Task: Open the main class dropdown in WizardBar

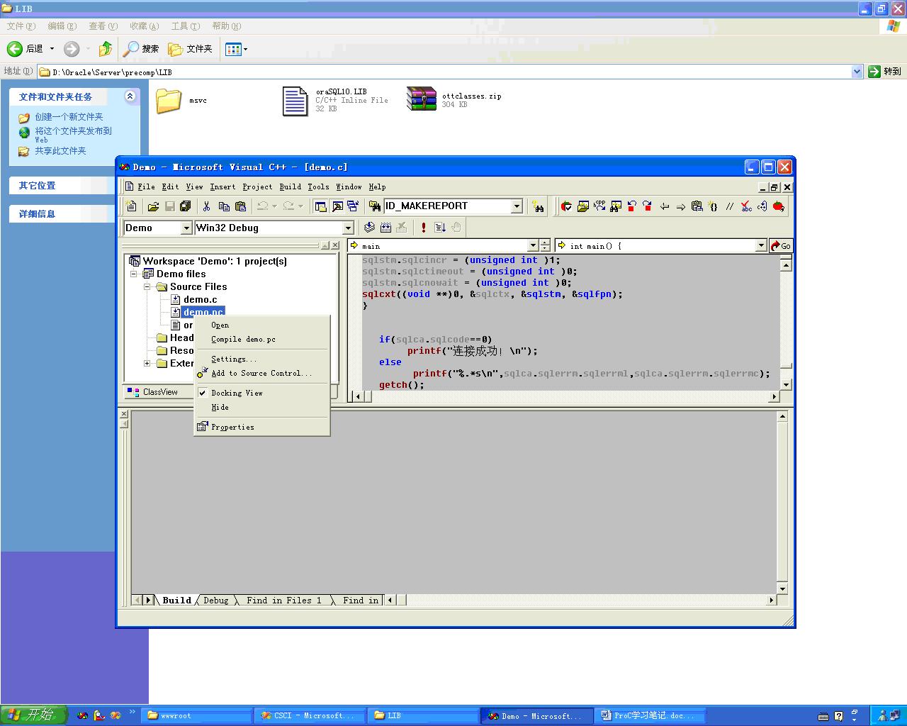Action: (534, 245)
